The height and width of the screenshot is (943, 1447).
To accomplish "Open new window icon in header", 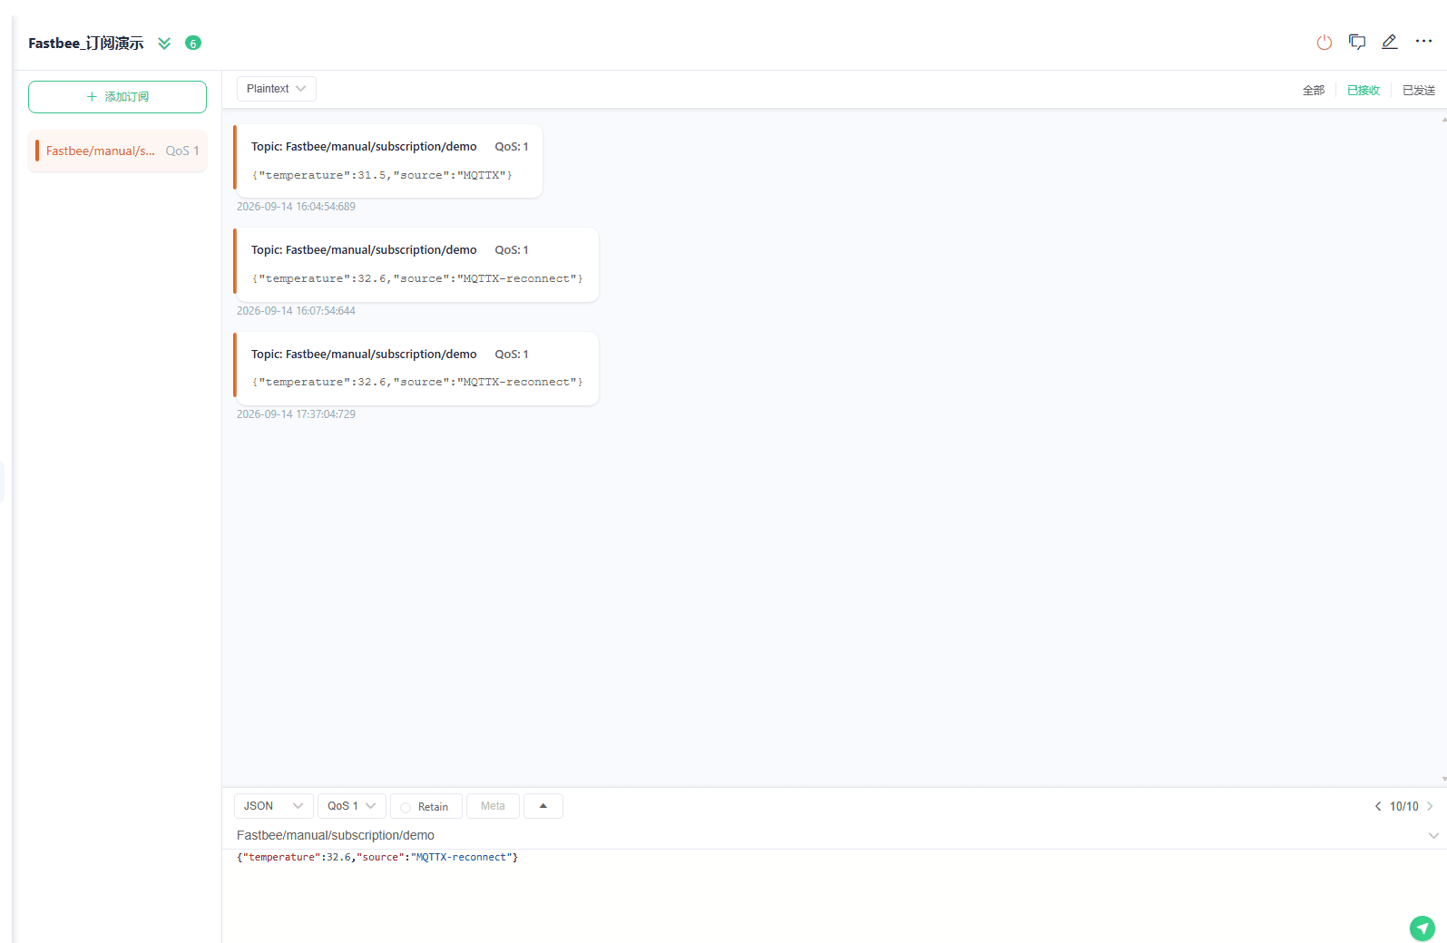I will point(1357,42).
